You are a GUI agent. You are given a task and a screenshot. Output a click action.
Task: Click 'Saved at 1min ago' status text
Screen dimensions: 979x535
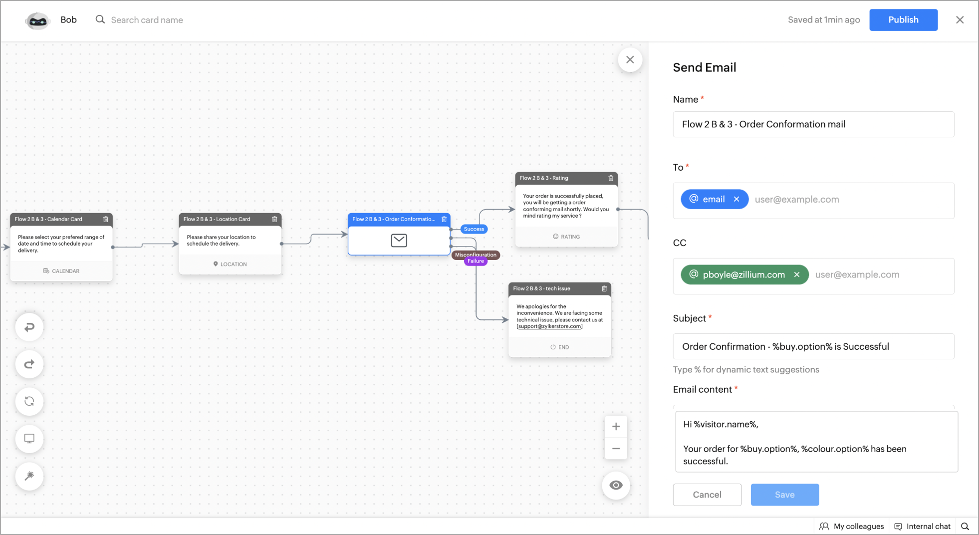[x=824, y=20]
